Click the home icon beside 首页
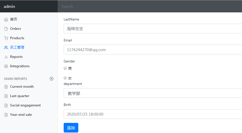This screenshot has width=242, height=133. click(x=6, y=19)
